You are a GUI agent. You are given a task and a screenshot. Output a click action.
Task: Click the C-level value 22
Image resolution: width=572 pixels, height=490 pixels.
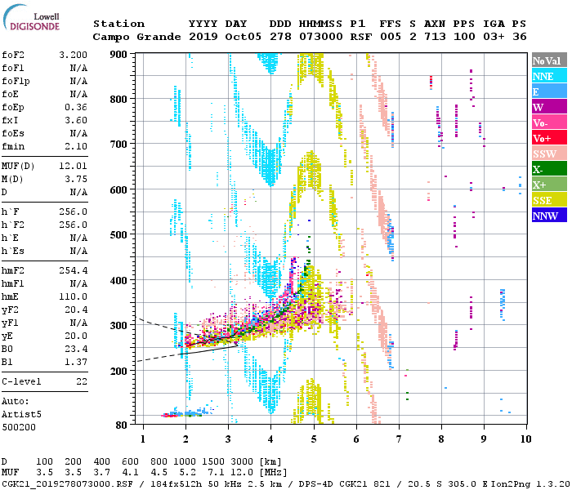(x=82, y=381)
